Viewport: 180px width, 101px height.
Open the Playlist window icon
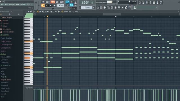pyautogui.click(x=98, y=8)
